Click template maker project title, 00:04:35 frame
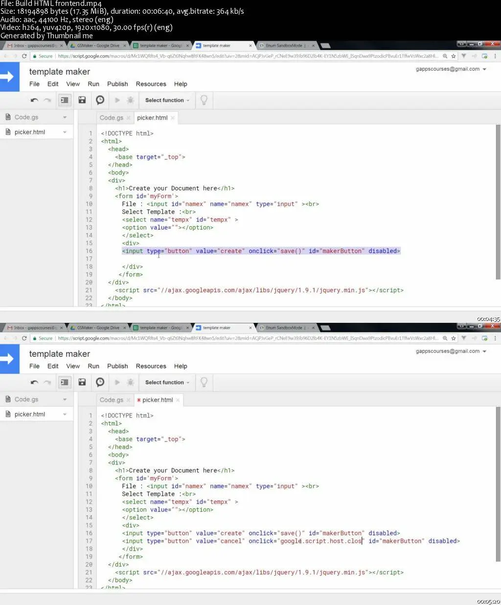This screenshot has height=605, width=501. tap(60, 72)
